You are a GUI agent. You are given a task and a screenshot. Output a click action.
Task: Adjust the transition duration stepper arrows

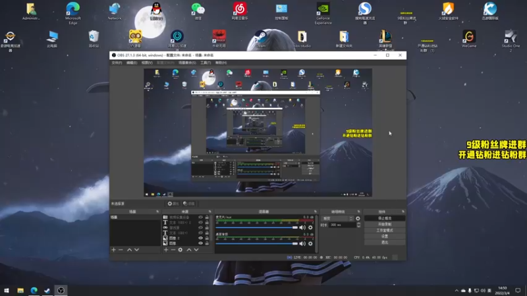coord(358,225)
